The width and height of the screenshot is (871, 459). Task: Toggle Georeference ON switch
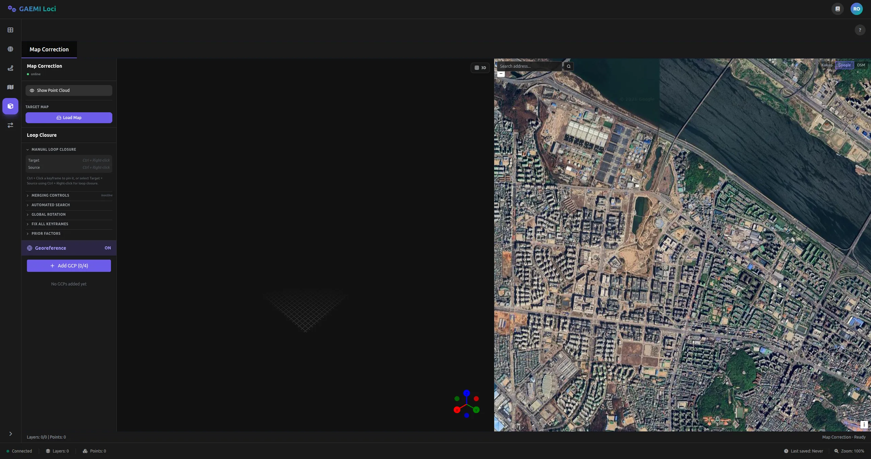tap(108, 248)
